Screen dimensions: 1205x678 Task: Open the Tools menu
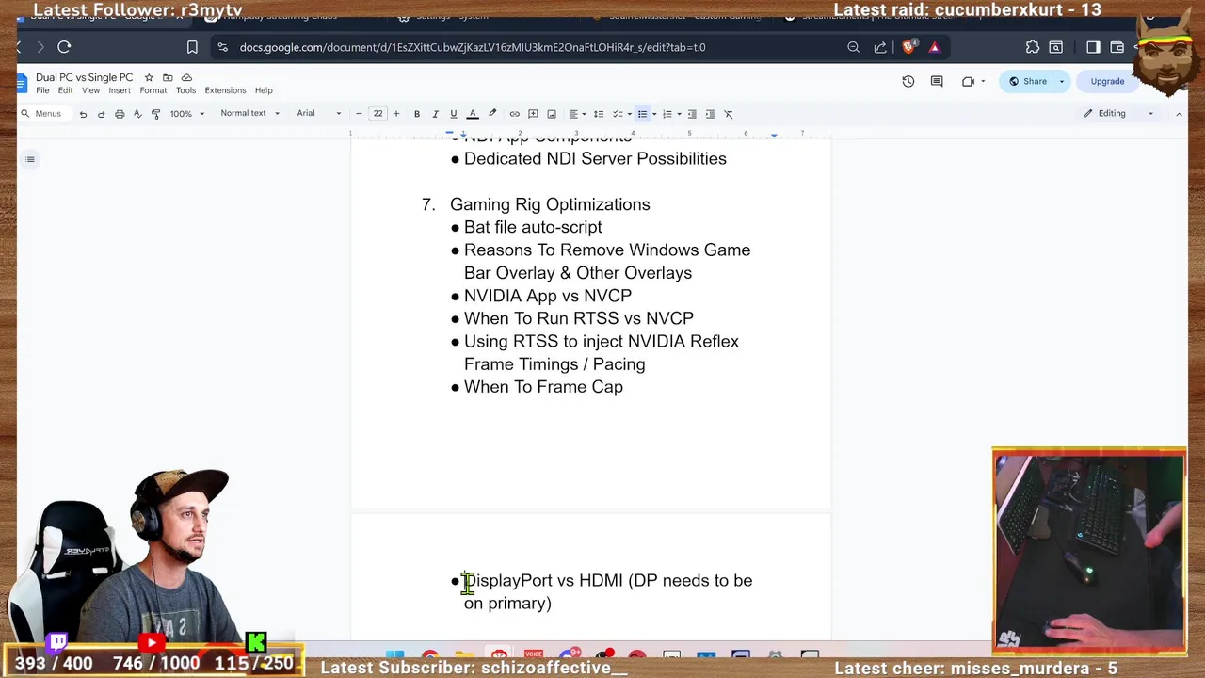coord(185,90)
